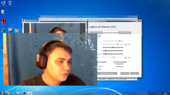This screenshot has width=170, height=95.
Task: Click the sixth slider with lower Auto checkbox
Action: coord(113,57)
